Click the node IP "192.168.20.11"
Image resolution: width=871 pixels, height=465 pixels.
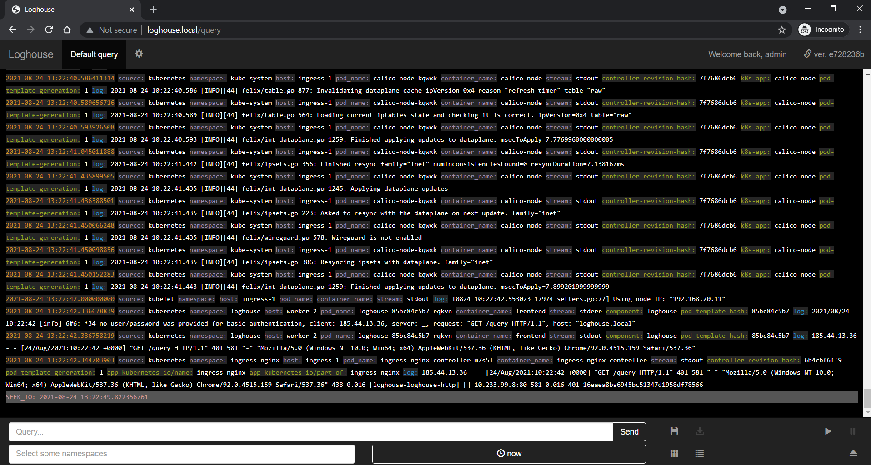(x=697, y=299)
